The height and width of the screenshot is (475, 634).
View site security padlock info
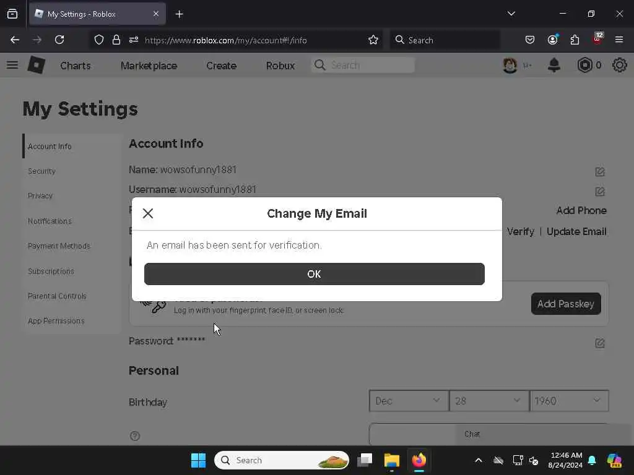(x=116, y=40)
